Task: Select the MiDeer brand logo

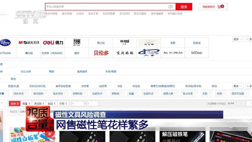Action: [x=197, y=53]
